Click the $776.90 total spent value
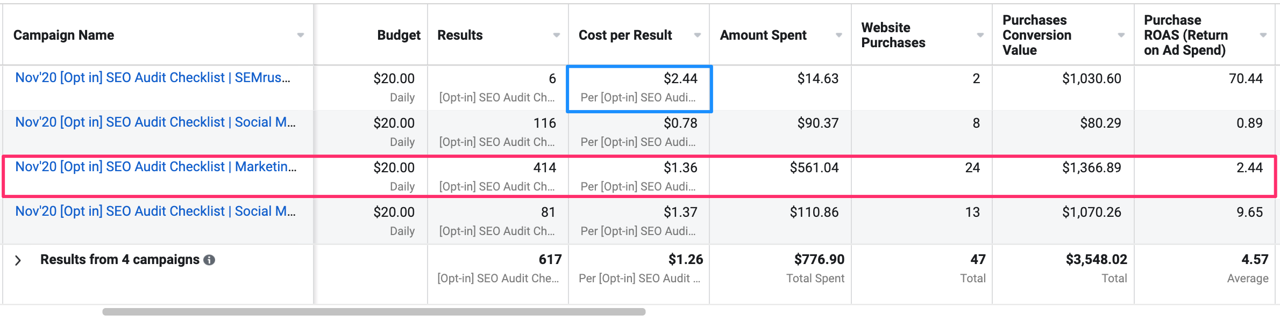Image resolution: width=1280 pixels, height=322 pixels. click(x=819, y=260)
